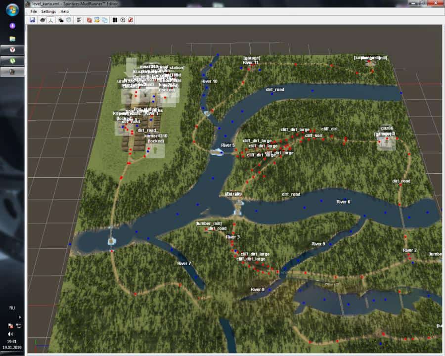This screenshot has width=445, height=356.
Task: Click the text lines list toolbar icon
Action: click(x=79, y=20)
